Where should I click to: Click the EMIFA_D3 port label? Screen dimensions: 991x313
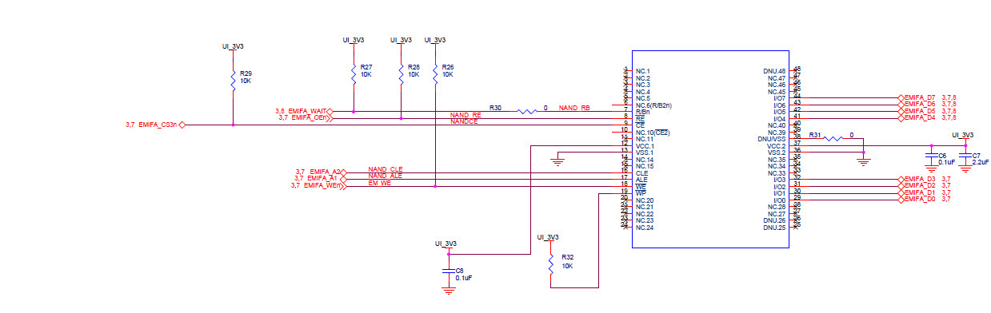(x=920, y=179)
